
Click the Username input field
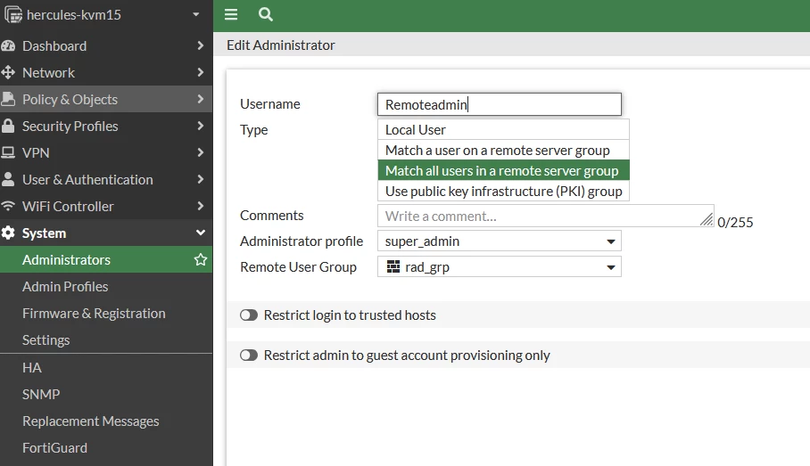pos(499,104)
